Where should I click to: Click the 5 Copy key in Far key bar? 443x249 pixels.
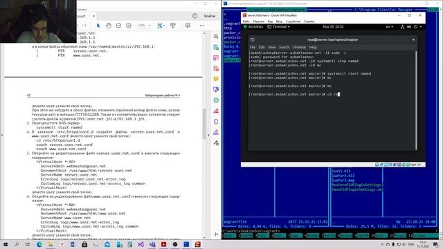296,235
